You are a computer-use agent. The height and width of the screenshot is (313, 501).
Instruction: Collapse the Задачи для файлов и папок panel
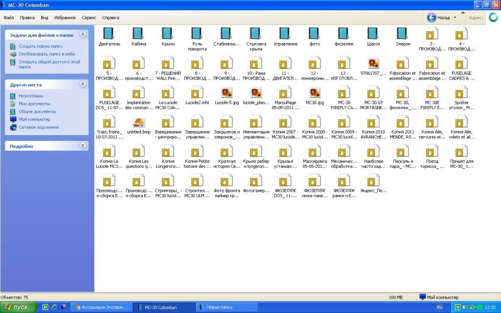[83, 35]
